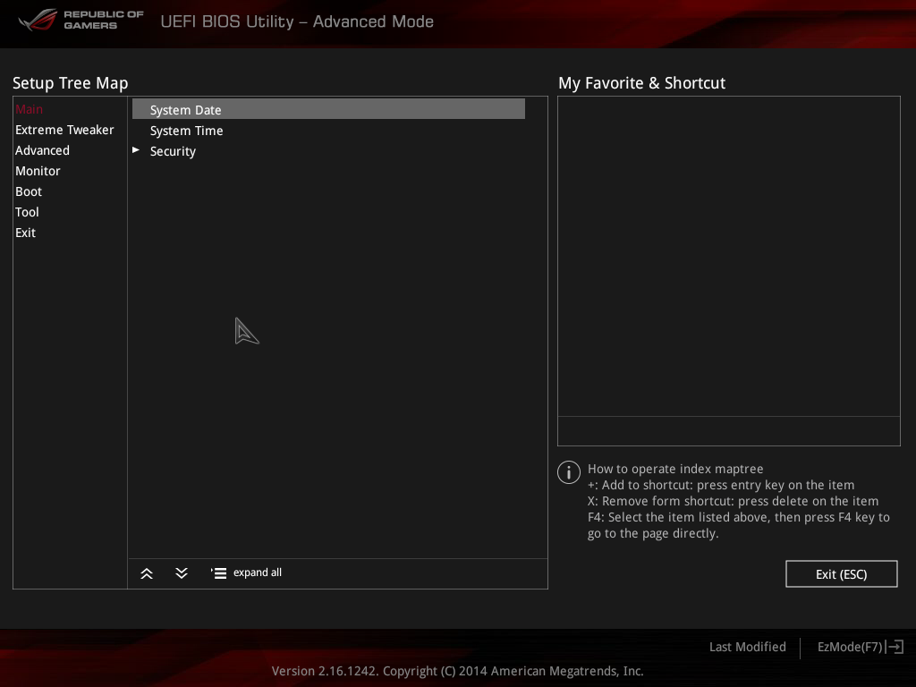Select Main in the Setup Tree Map
The height and width of the screenshot is (687, 916).
click(29, 109)
